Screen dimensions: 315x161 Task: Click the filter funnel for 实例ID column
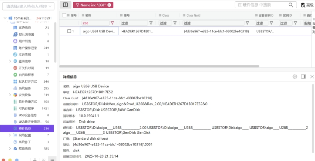(295, 23)
